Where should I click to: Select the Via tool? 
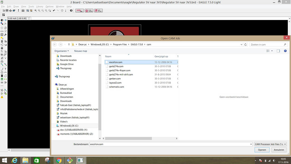coord(2,79)
